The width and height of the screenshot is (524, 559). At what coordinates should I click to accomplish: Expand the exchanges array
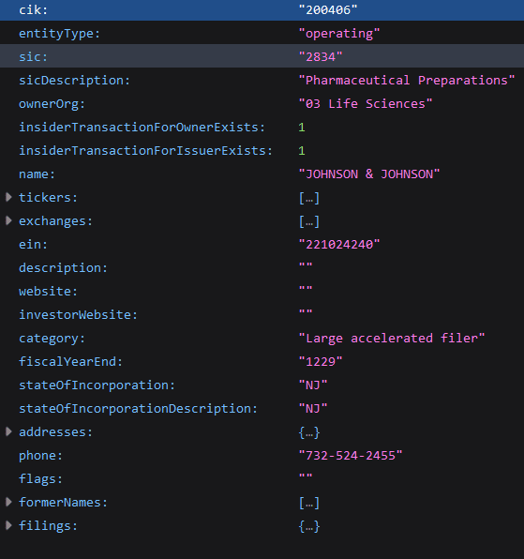click(x=9, y=220)
